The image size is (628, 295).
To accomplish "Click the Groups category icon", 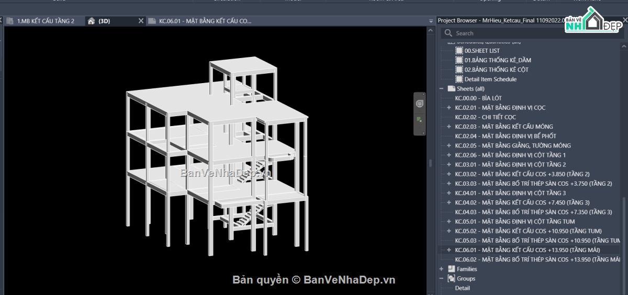I will tap(451, 278).
